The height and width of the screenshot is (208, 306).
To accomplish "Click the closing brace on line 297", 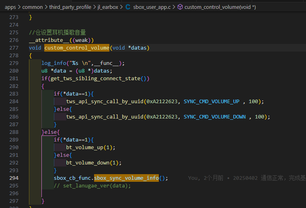I will coord(43,201).
